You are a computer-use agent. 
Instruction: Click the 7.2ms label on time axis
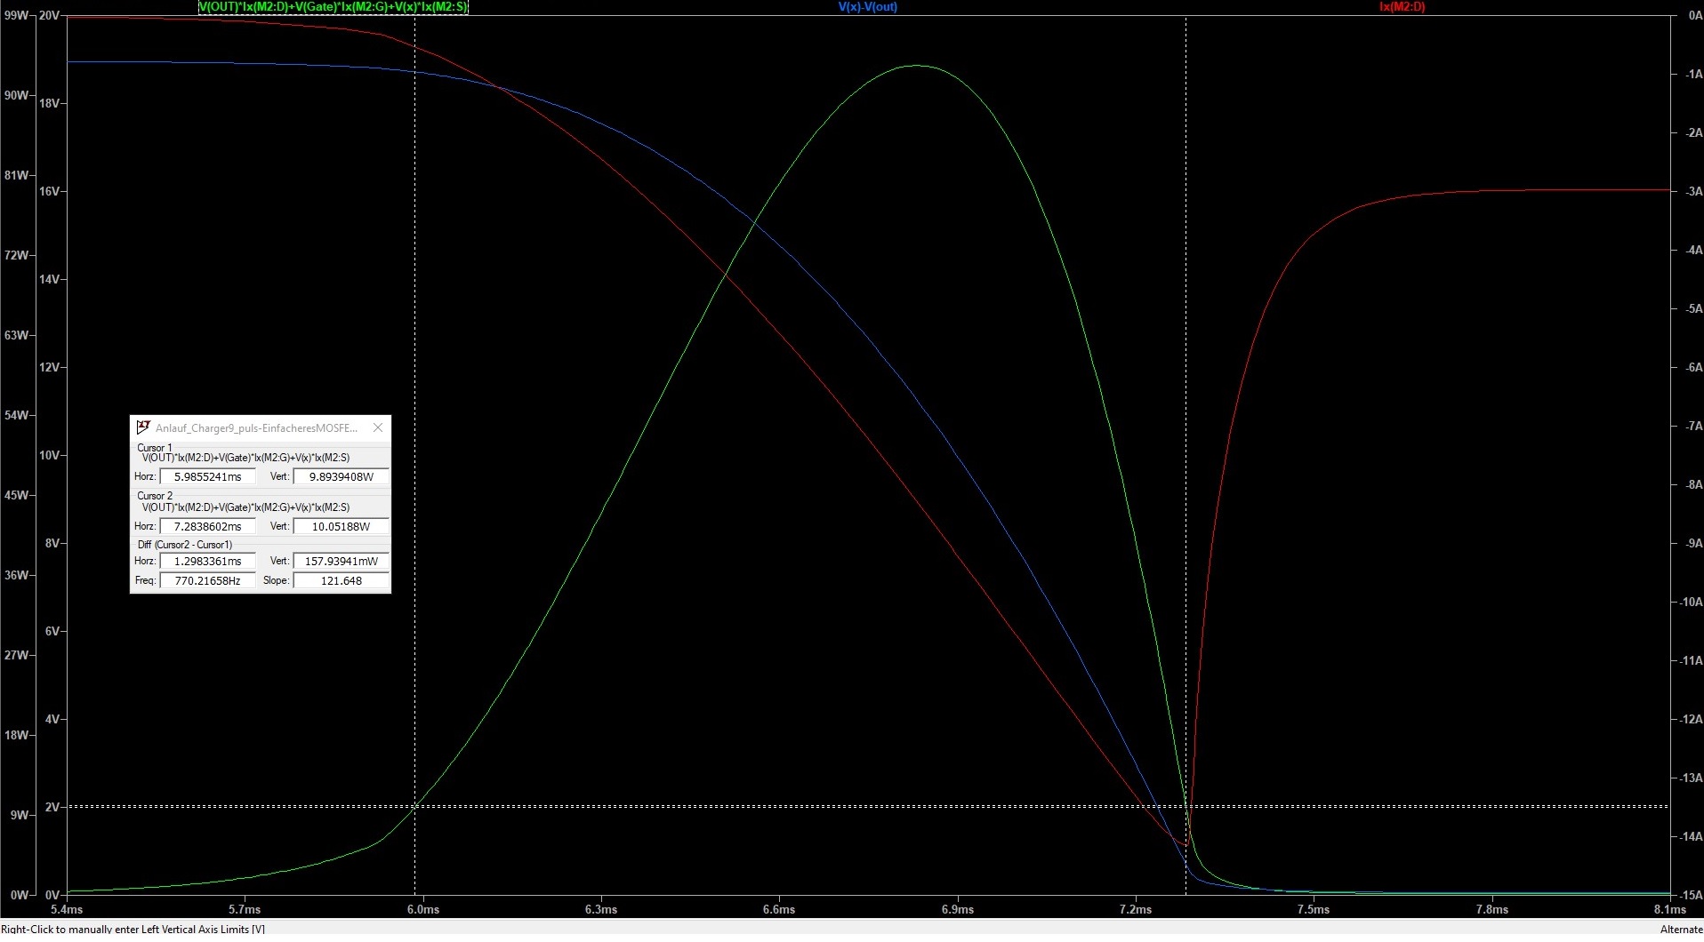tap(1136, 909)
